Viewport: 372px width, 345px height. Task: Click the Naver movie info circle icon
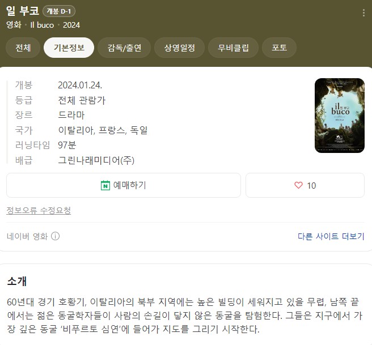55,236
